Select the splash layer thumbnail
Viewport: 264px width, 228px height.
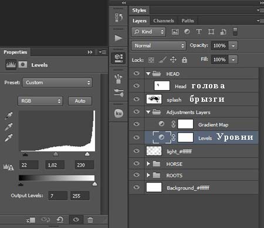point(154,99)
